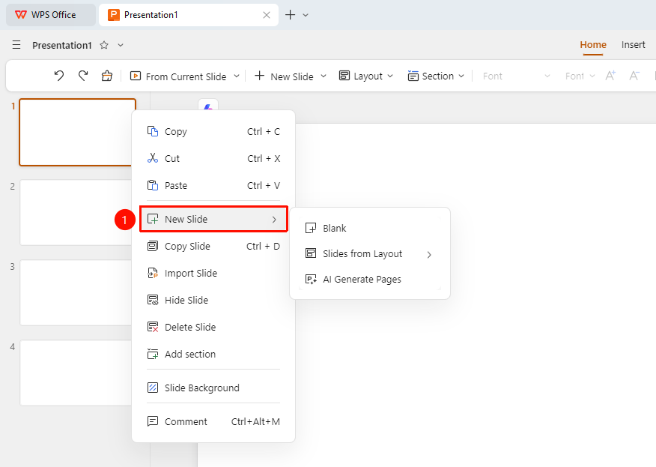Image resolution: width=656 pixels, height=467 pixels.
Task: Click the Undo arrow icon
Action: point(59,76)
